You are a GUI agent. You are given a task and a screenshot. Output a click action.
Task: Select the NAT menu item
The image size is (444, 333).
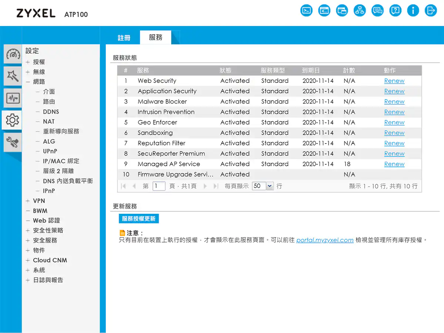(48, 121)
